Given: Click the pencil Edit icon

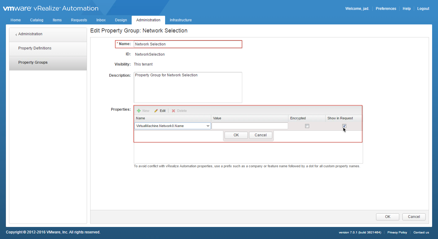Looking at the screenshot, I should point(156,111).
